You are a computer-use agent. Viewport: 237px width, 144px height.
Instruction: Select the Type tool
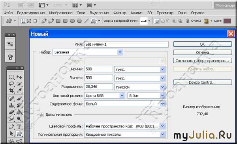click(x=19, y=127)
